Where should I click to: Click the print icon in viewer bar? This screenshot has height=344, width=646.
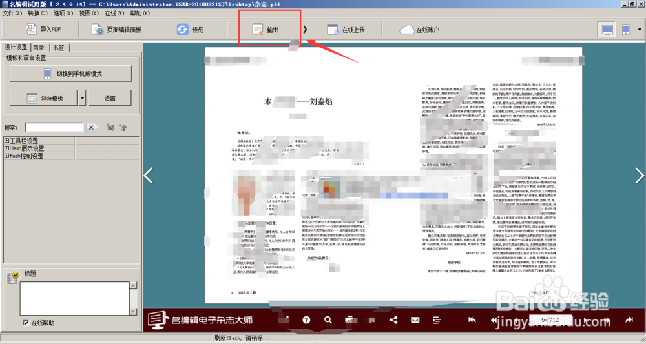pyautogui.click(x=350, y=319)
